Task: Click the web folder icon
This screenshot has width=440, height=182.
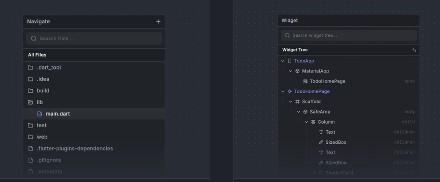Action: tap(31, 137)
